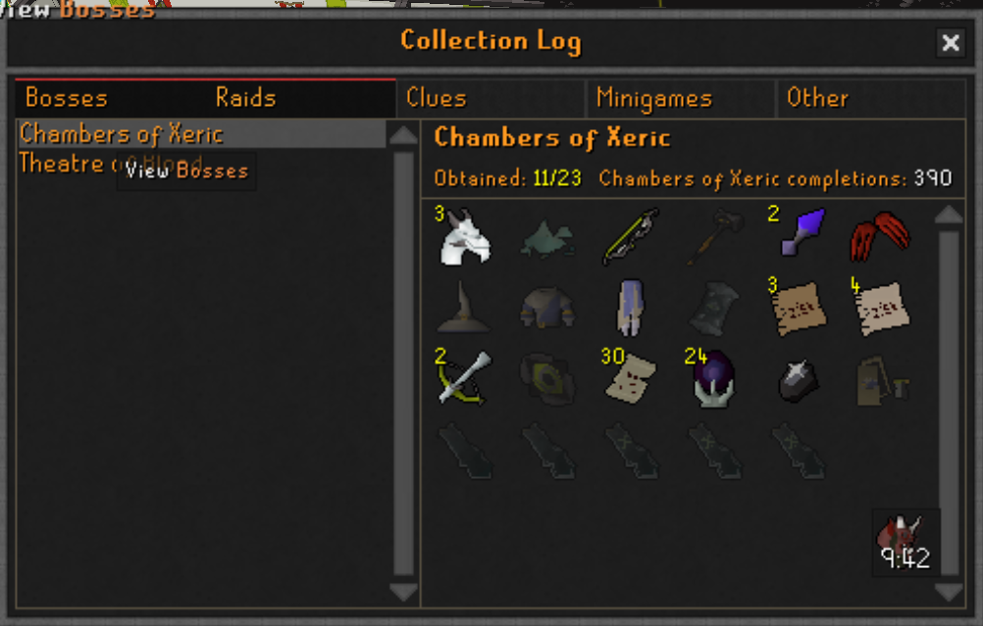Viewport: 983px width, 626px height.
Task: Close the Collection Log window
Action: [951, 42]
